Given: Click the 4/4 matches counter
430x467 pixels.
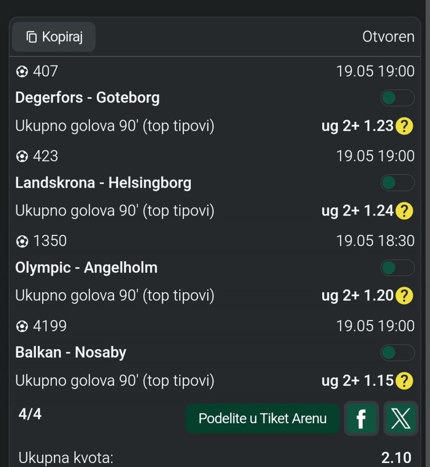Looking at the screenshot, I should coord(30,414).
